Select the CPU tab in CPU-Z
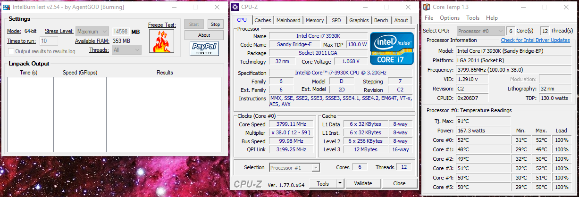Viewport: 579px width, 197px height. tap(242, 20)
